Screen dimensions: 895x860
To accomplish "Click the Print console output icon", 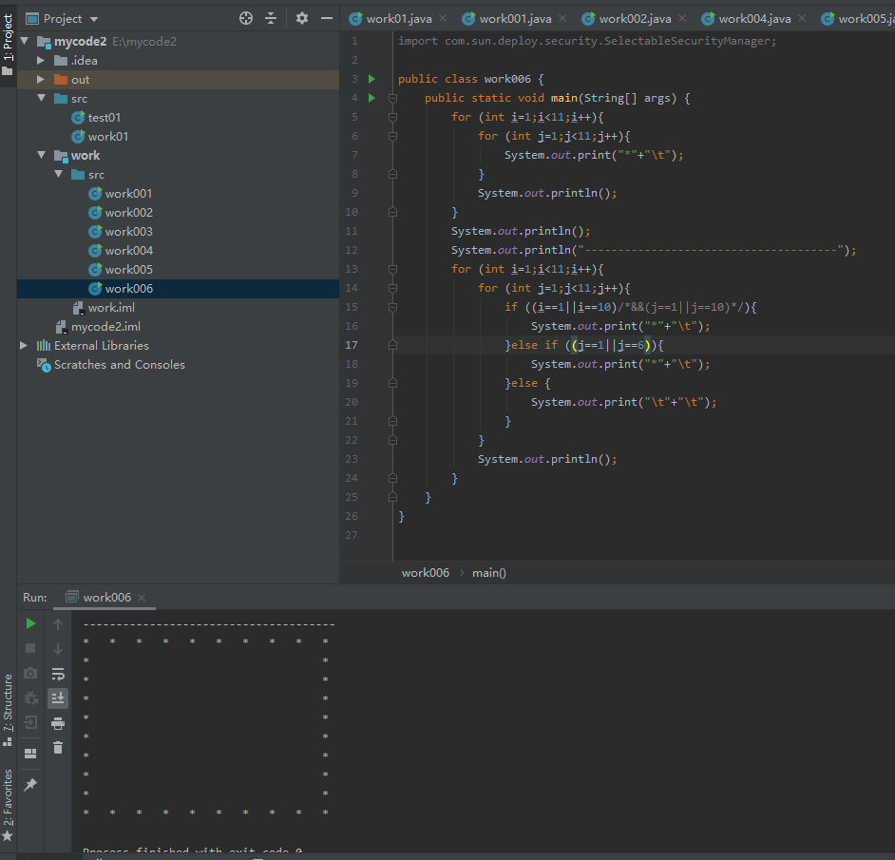I will [x=58, y=723].
